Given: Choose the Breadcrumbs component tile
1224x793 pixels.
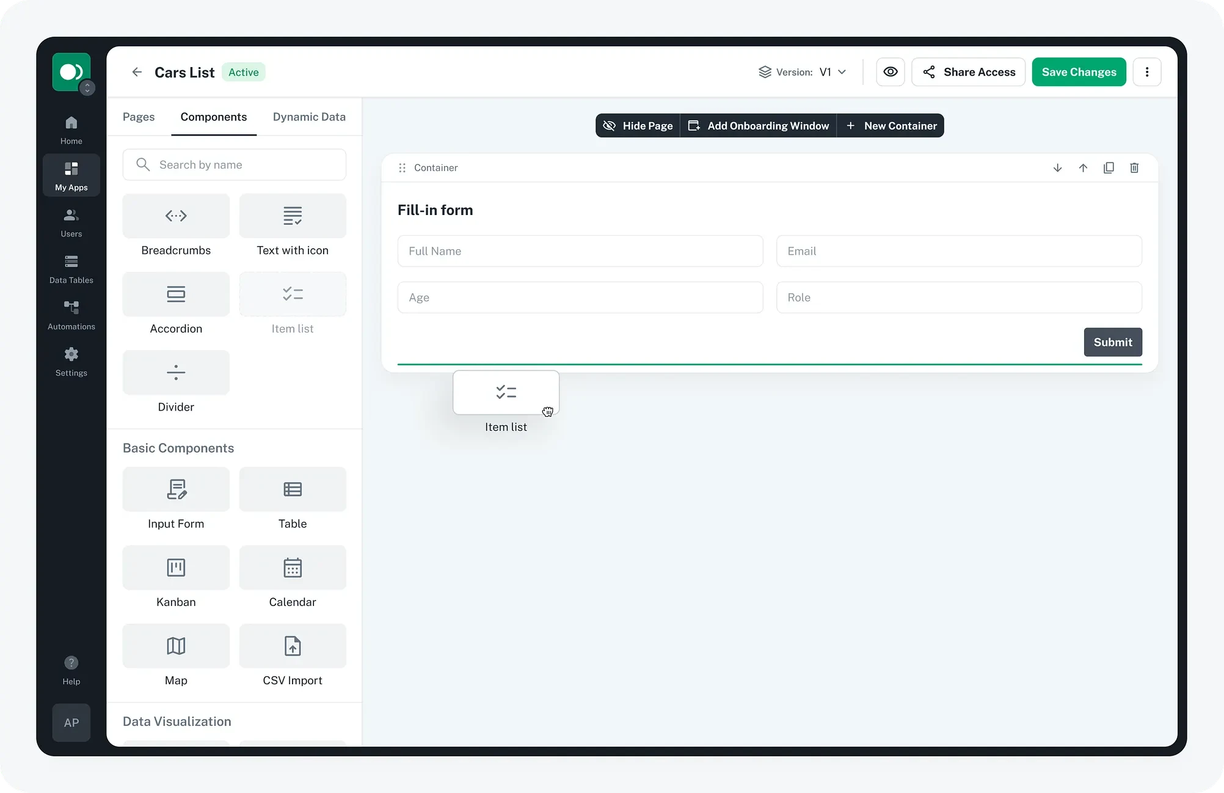Looking at the screenshot, I should 176,216.
